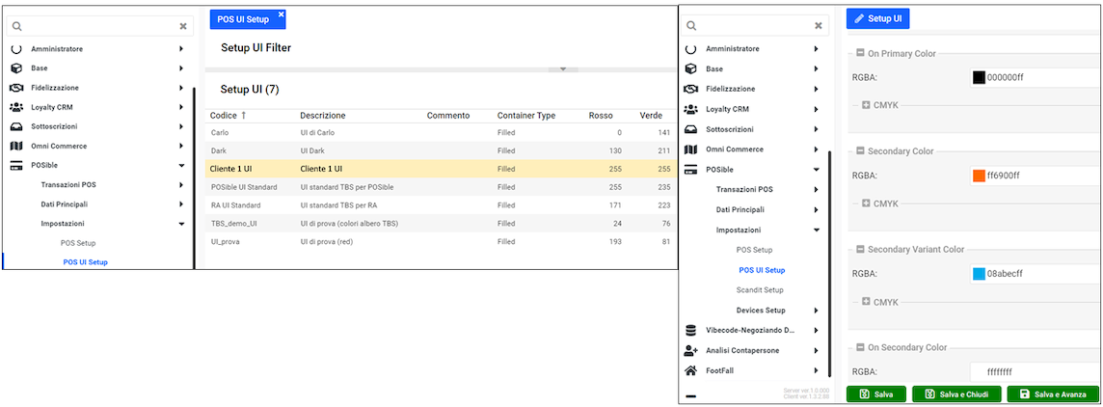Click the pencil icon on Setup UI tab
The image size is (1103, 407).
pos(858,18)
